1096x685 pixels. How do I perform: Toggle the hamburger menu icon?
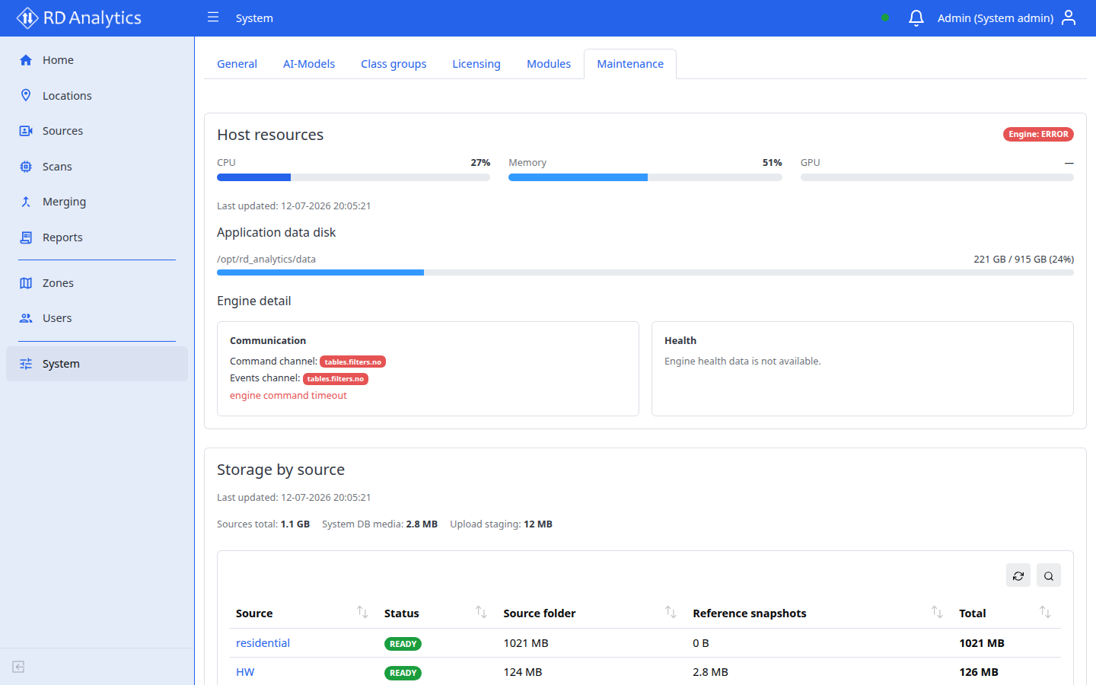click(x=213, y=17)
